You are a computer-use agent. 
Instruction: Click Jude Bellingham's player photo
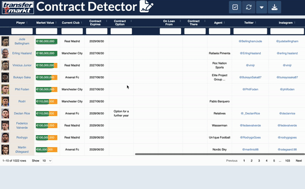pos(5,41)
